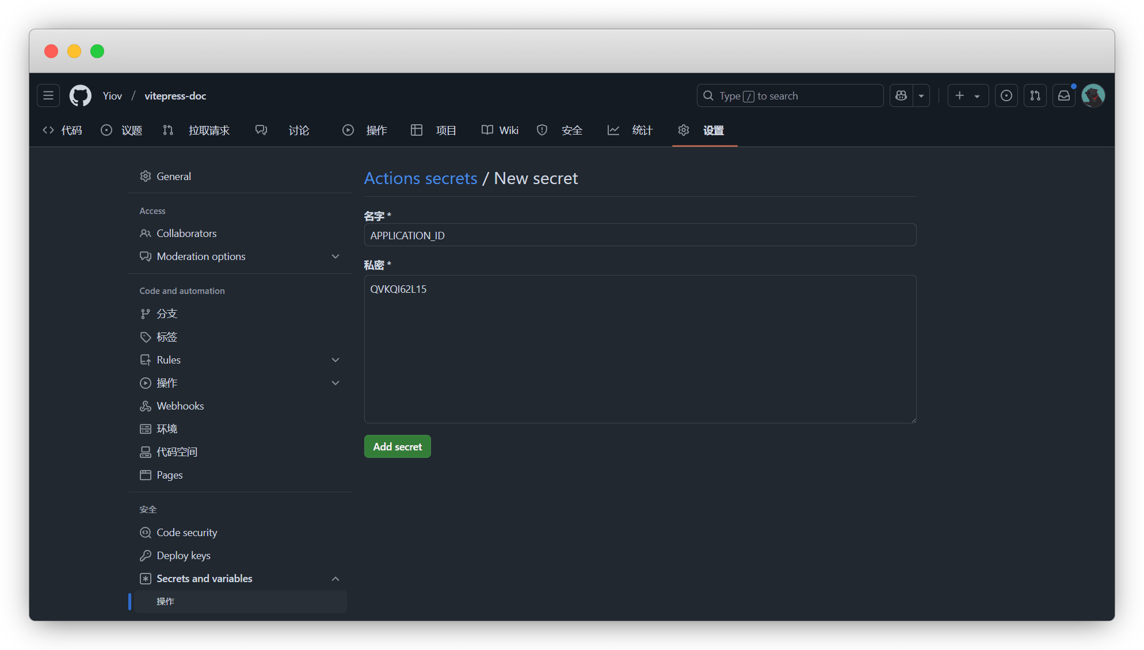
Task: Switch to the 议题 tab
Action: tap(121, 130)
